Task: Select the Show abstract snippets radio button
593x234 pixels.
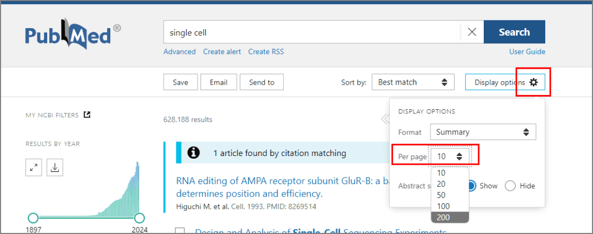Action: 471,186
